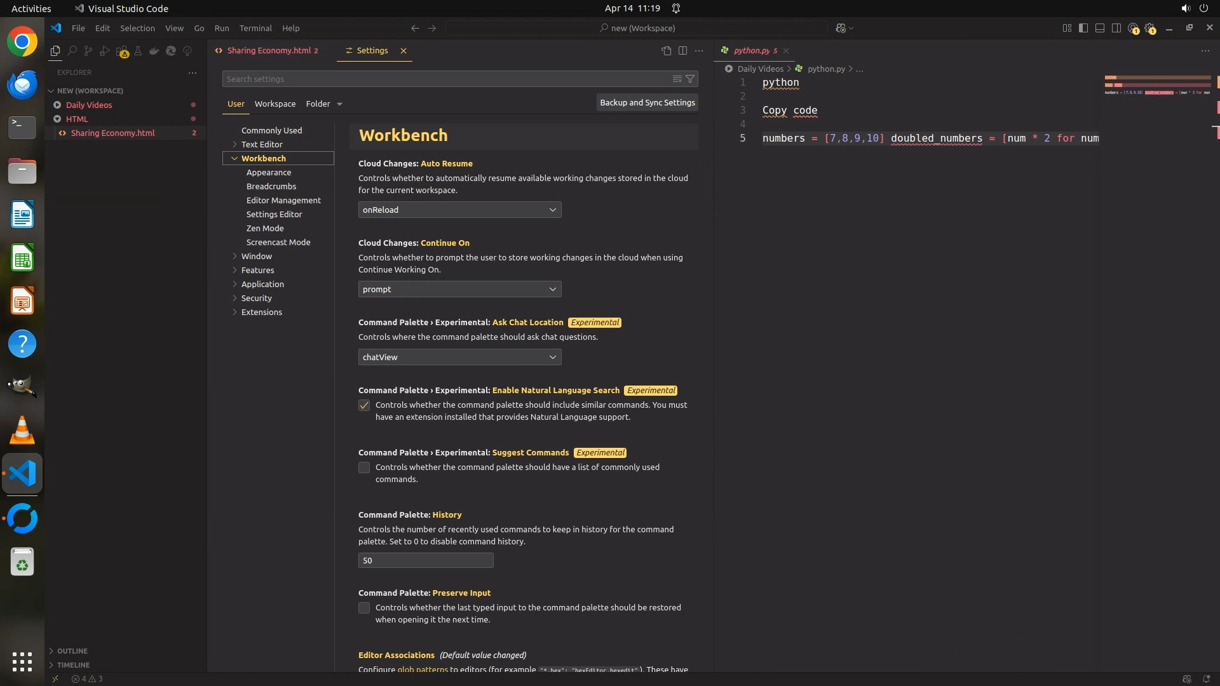Viewport: 1220px width, 686px height.
Task: Click the settings filter funnel icon
Action: [x=690, y=79]
